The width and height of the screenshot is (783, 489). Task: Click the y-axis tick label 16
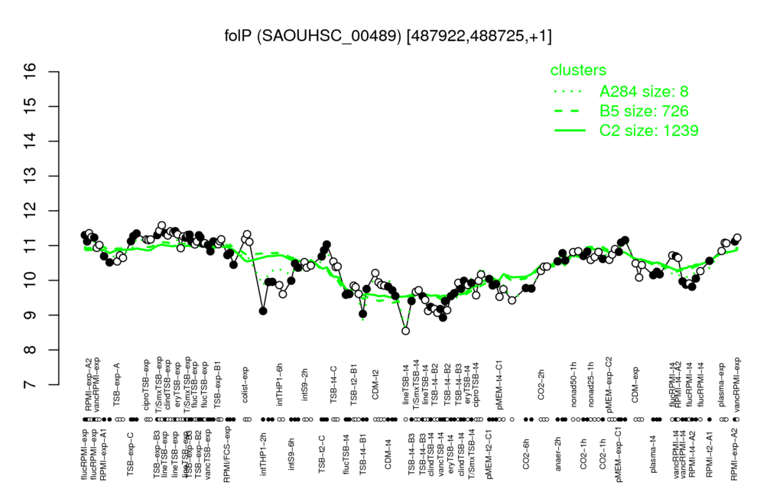[30, 72]
